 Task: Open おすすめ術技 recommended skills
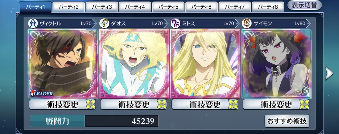287,121
